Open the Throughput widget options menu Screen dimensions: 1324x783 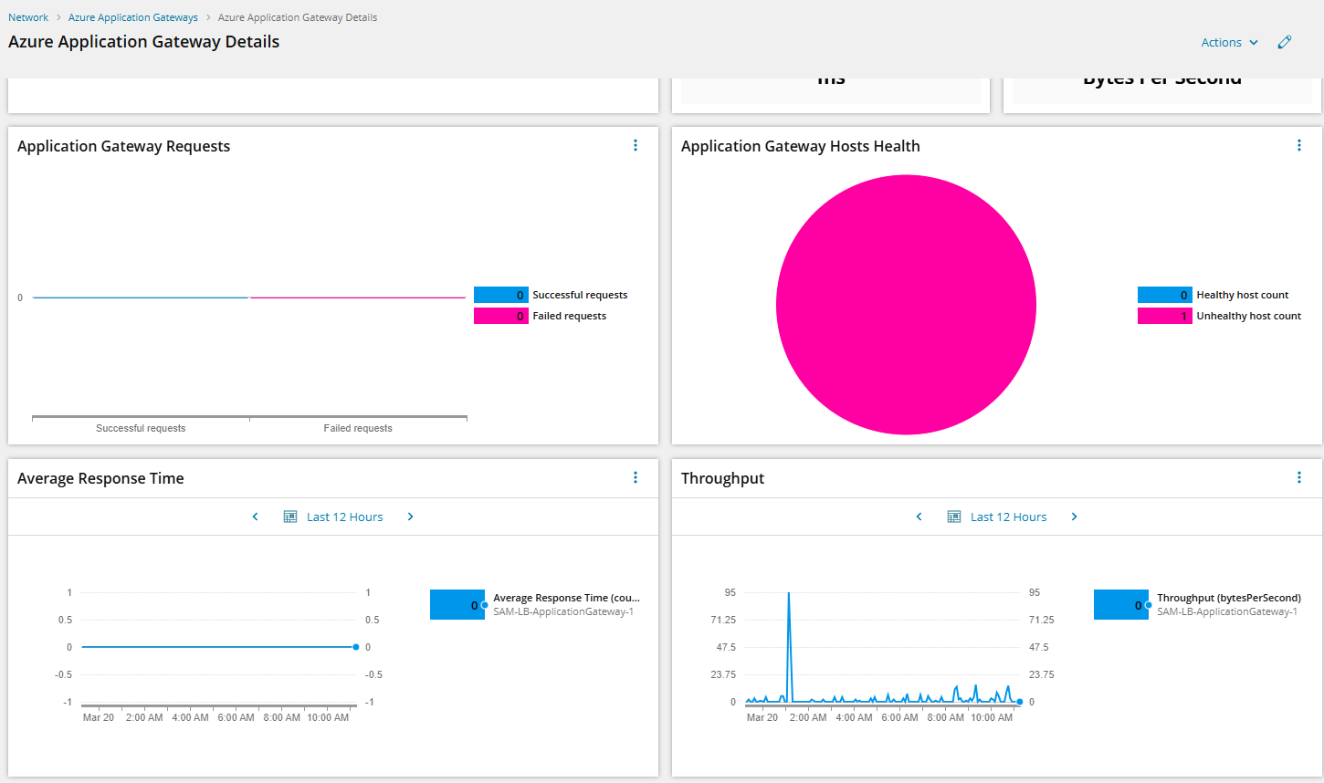pyautogui.click(x=1299, y=477)
